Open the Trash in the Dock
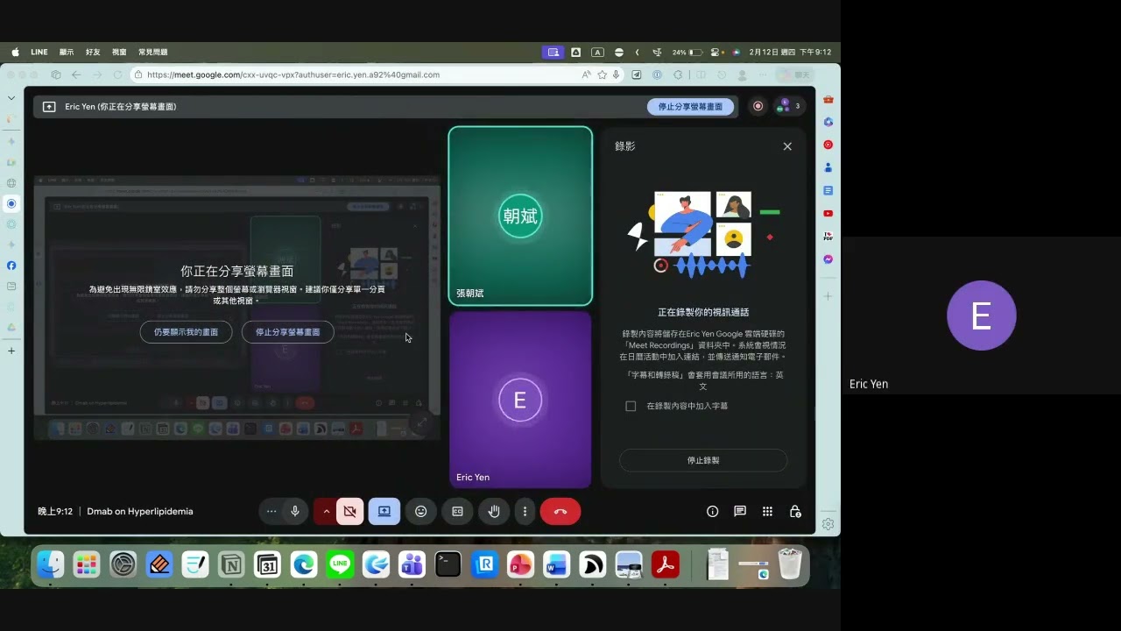This screenshot has height=631, width=1121. click(x=790, y=564)
